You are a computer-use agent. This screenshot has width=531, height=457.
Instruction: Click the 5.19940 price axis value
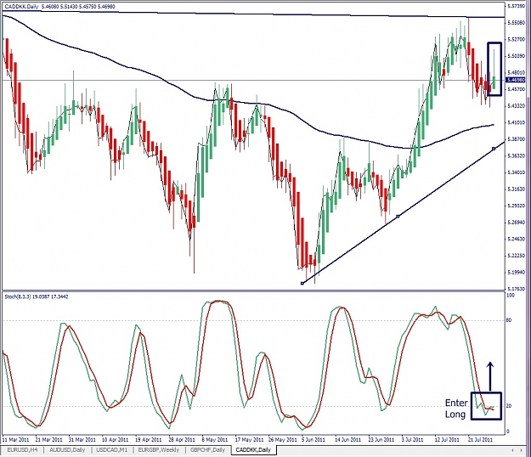(x=517, y=272)
